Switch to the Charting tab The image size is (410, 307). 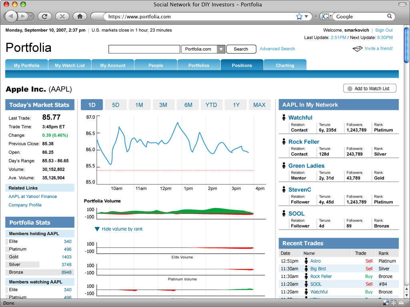tap(285, 65)
